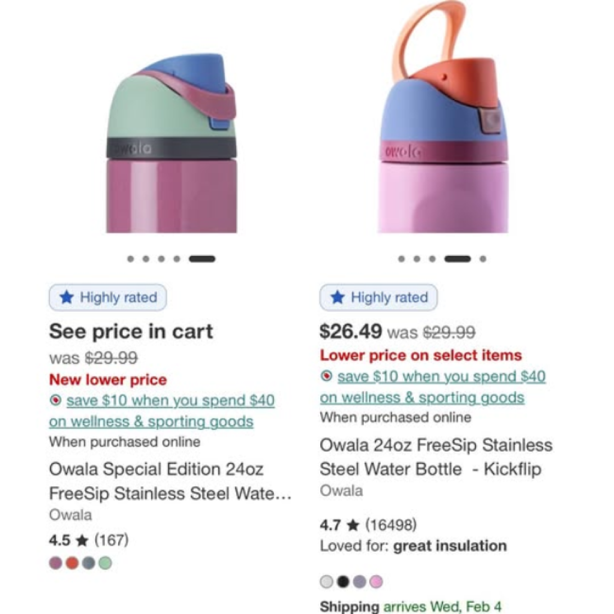Viewport: 614px width, 614px height.
Task: Open the Owala brand link under the Kickflip title
Action: (341, 491)
